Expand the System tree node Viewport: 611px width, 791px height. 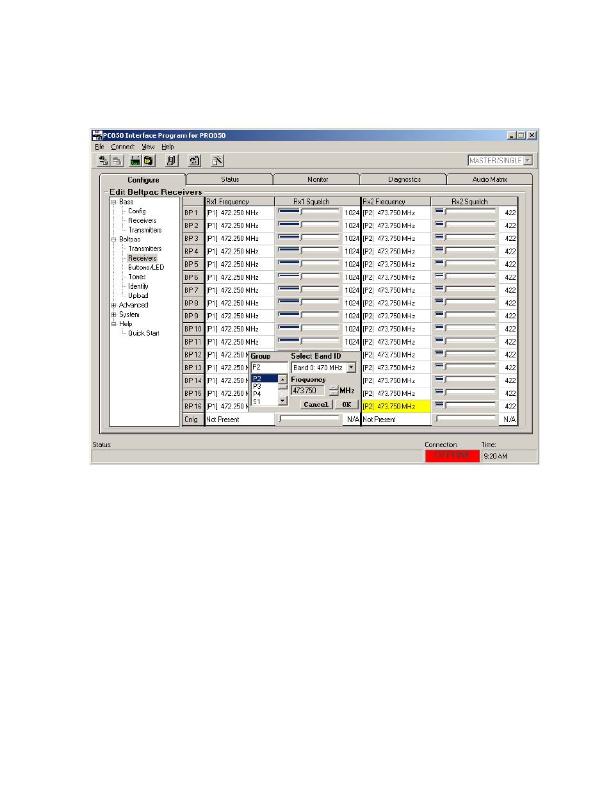coord(114,314)
